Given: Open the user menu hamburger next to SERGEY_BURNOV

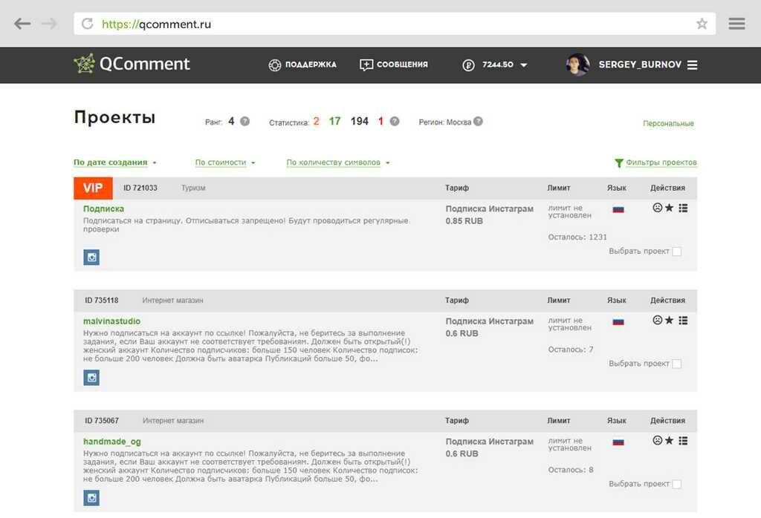Looking at the screenshot, I should (693, 65).
